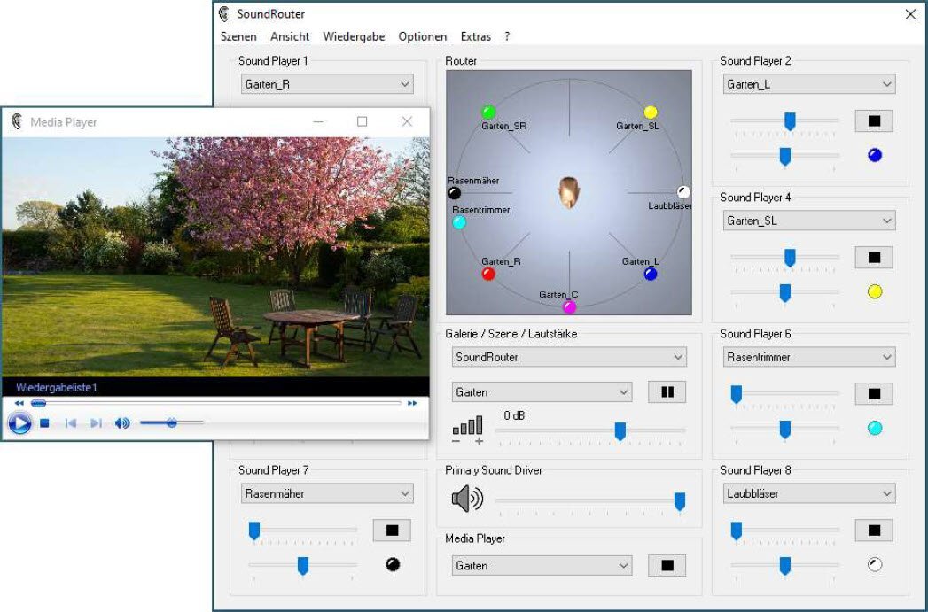This screenshot has width=928, height=612.
Task: Open the Extras menu
Action: 475,36
